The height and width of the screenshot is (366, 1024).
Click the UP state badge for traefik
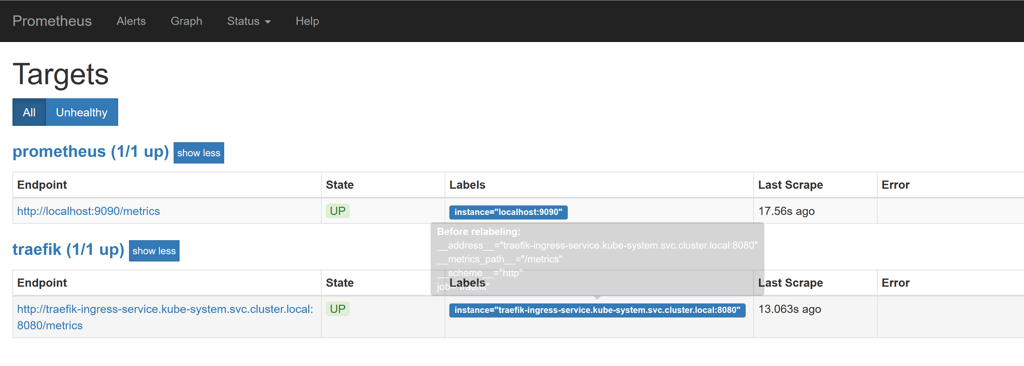click(x=337, y=309)
